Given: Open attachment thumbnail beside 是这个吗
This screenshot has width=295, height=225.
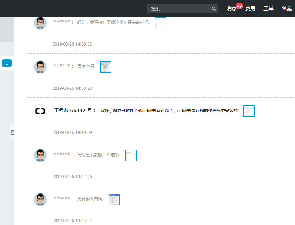Looking at the screenshot, I should (106, 67).
